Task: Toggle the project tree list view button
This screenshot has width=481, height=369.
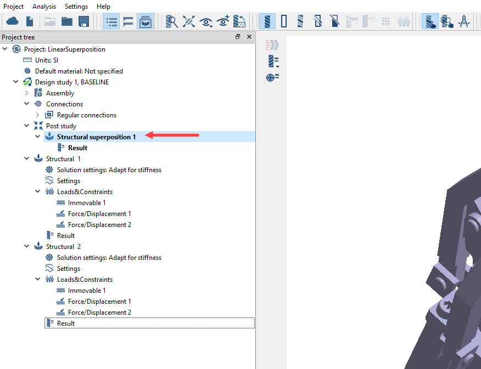Action: coord(111,22)
